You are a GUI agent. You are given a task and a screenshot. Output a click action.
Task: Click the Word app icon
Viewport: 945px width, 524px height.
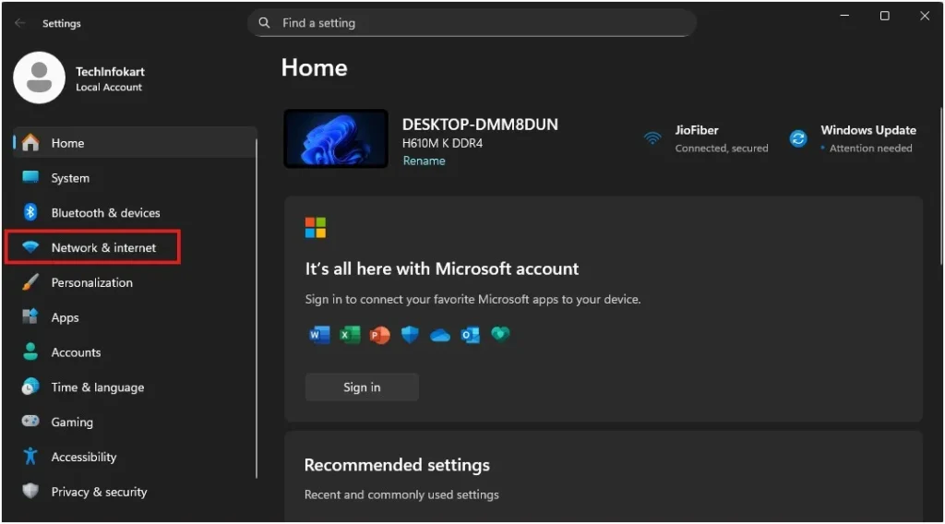tap(319, 335)
